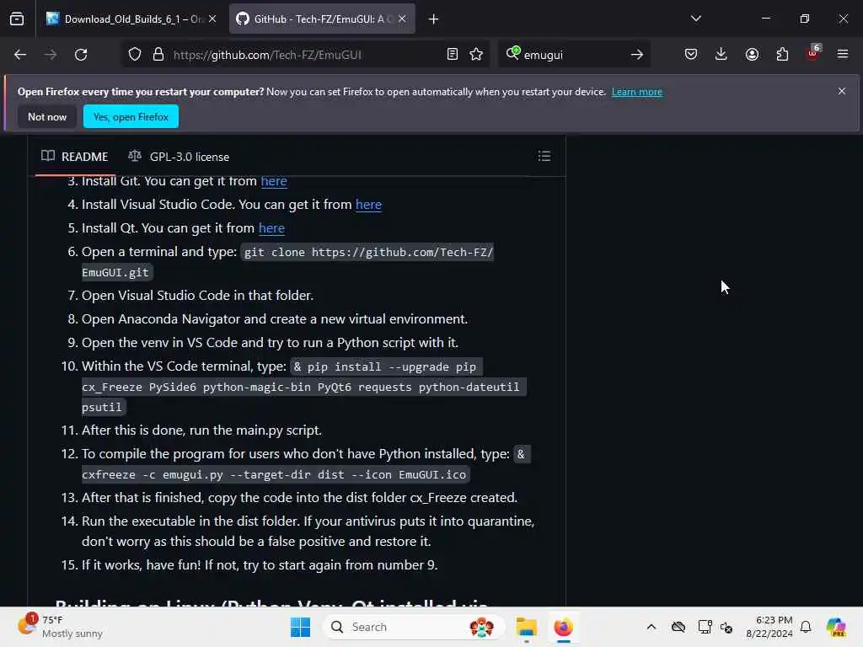The width and height of the screenshot is (863, 647).
Task: Click Yes, open Firefox button
Action: tap(131, 116)
